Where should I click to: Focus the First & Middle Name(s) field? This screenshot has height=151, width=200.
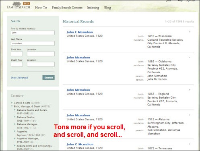(x=33, y=33)
